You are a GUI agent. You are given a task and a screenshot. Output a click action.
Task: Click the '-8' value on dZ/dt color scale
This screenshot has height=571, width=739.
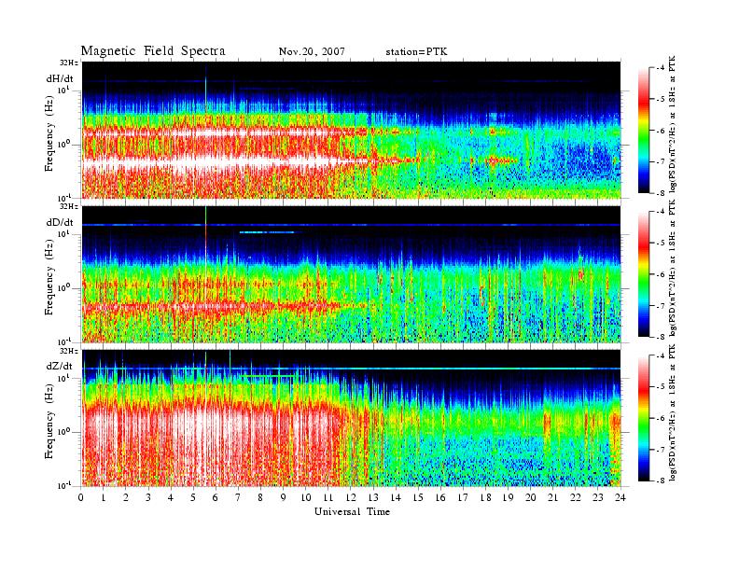(x=661, y=480)
